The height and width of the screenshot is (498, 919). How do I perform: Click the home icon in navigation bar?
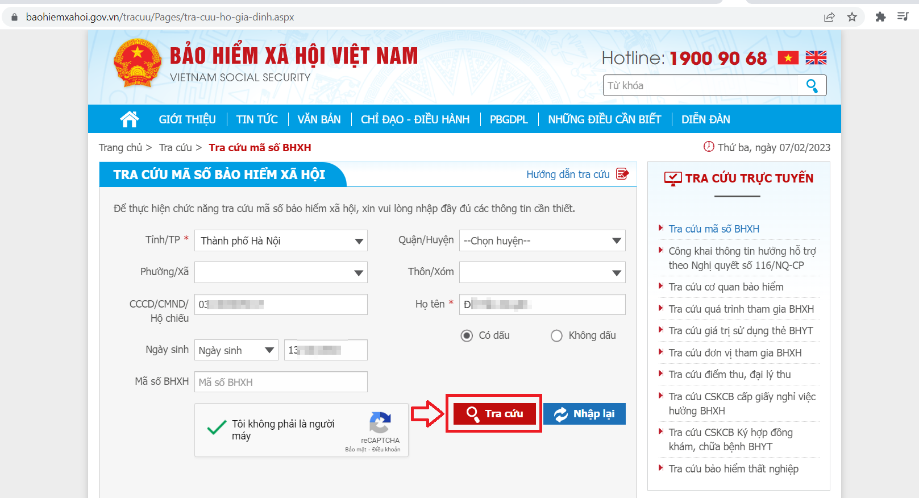[130, 119]
